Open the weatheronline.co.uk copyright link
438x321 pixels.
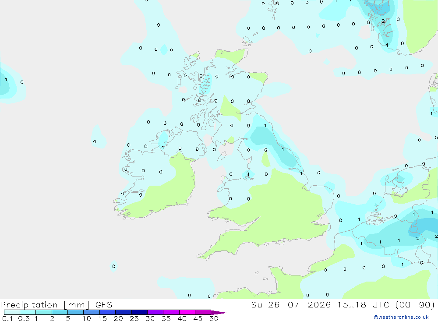401,317
